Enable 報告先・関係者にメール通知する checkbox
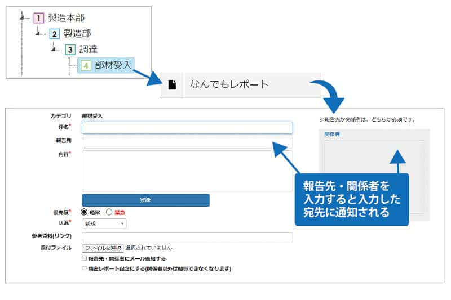The height and width of the screenshot is (300, 451). coord(84,258)
